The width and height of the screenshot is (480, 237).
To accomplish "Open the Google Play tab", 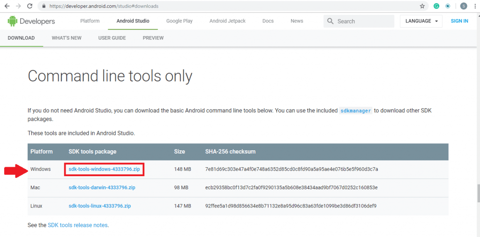I will 179,21.
